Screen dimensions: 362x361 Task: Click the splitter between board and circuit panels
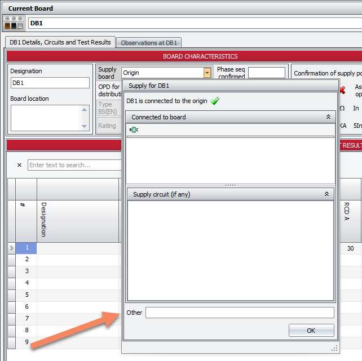click(x=230, y=185)
